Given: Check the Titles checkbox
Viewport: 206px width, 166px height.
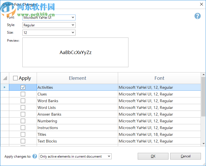Looking at the screenshot, I should point(23,134).
